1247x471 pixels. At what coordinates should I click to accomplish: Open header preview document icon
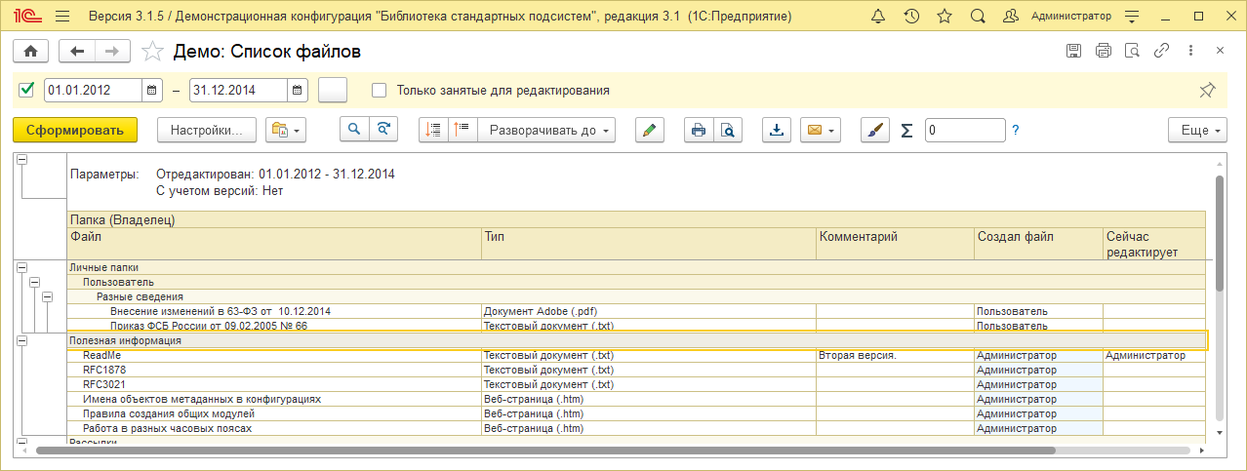coord(1133,51)
